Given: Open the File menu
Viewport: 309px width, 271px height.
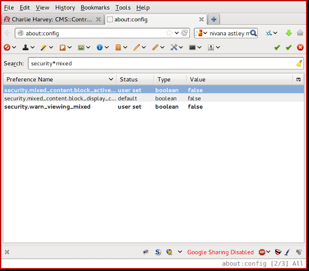Looking at the screenshot, I should 9,8.
